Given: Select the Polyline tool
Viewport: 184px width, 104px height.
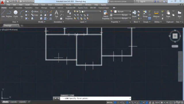Looking at the screenshot, I should click(9, 14).
